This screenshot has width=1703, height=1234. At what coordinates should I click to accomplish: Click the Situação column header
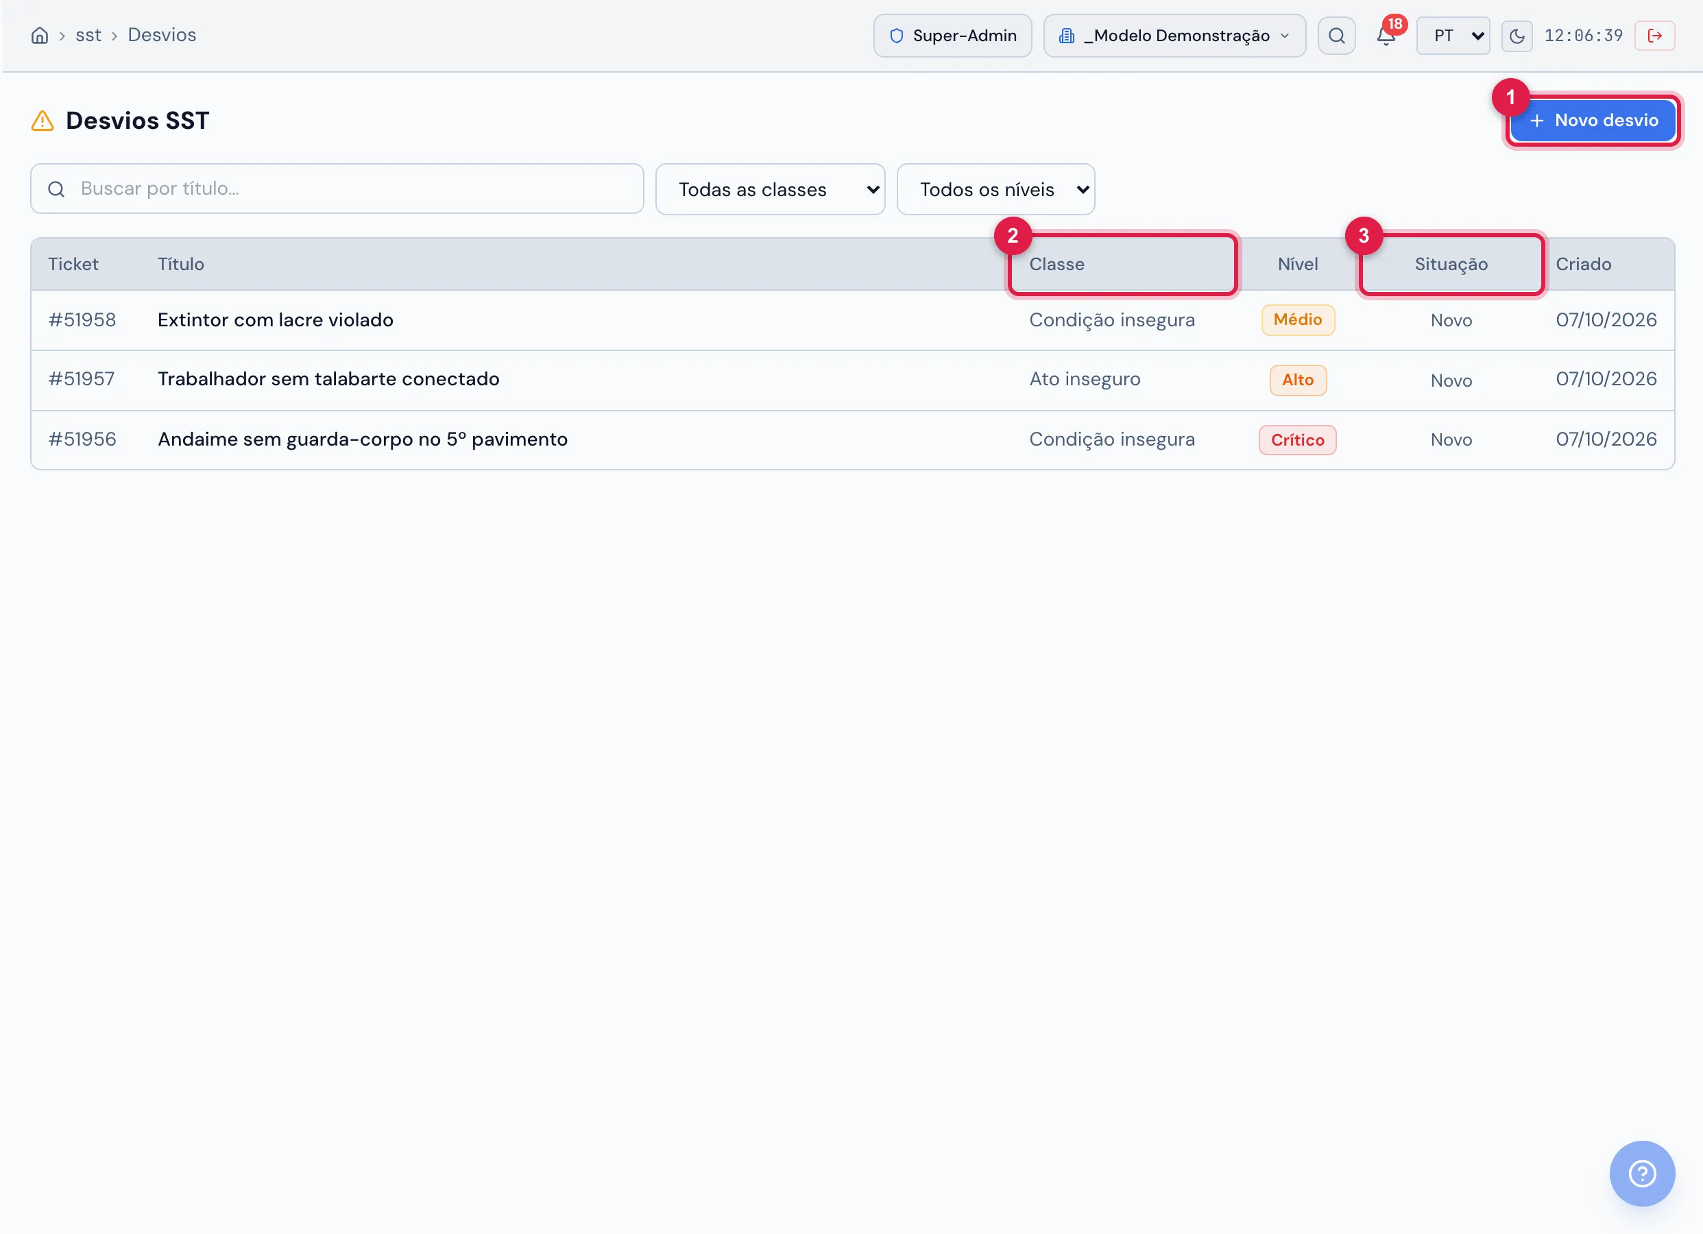point(1451,264)
